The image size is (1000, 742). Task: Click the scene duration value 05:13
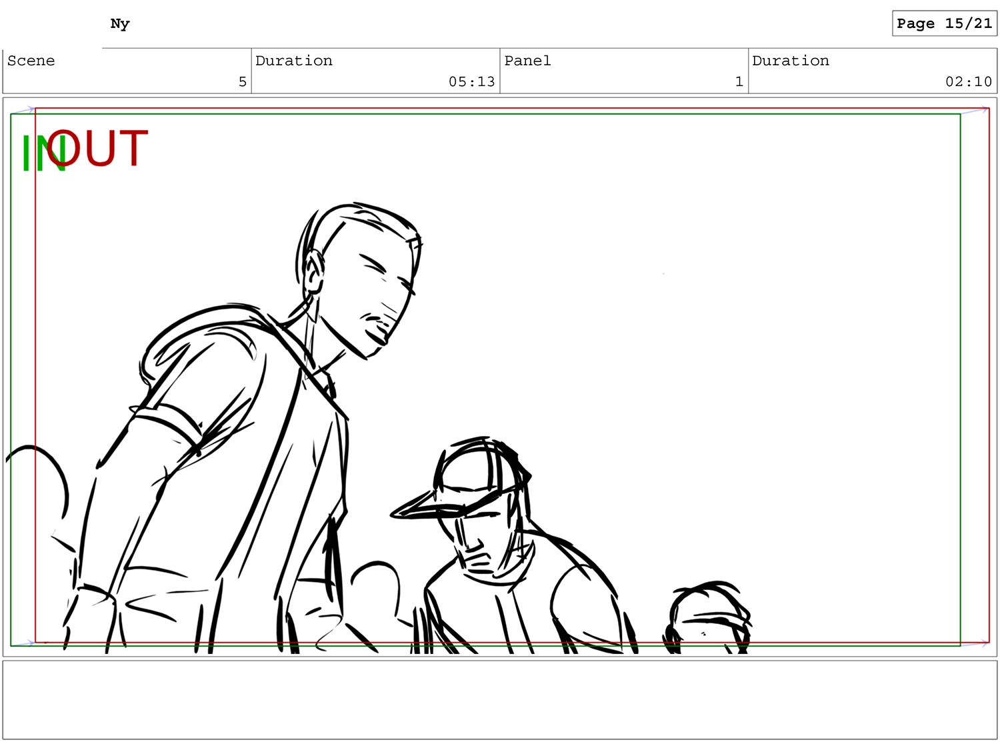(x=471, y=81)
